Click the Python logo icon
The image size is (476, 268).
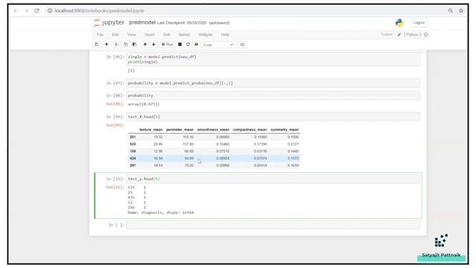[399, 23]
